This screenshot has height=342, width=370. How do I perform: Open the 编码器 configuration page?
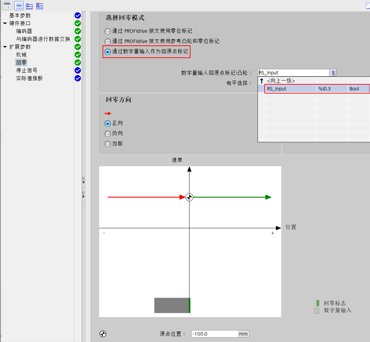click(24, 31)
